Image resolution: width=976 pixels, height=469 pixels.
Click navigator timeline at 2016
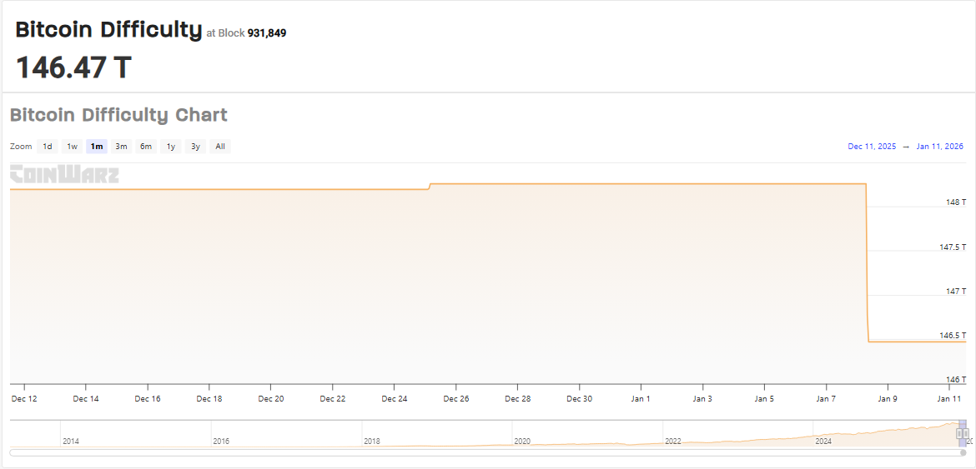point(221,434)
